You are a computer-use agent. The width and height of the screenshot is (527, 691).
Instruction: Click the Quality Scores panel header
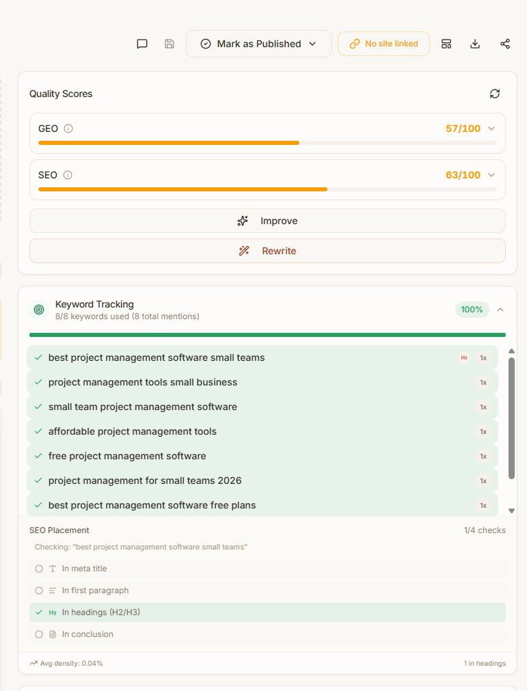point(60,94)
